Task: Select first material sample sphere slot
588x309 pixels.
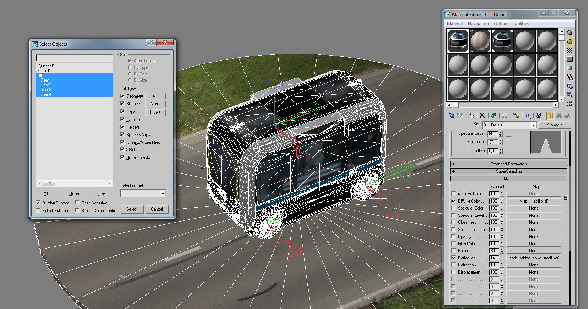Action: coord(458,41)
